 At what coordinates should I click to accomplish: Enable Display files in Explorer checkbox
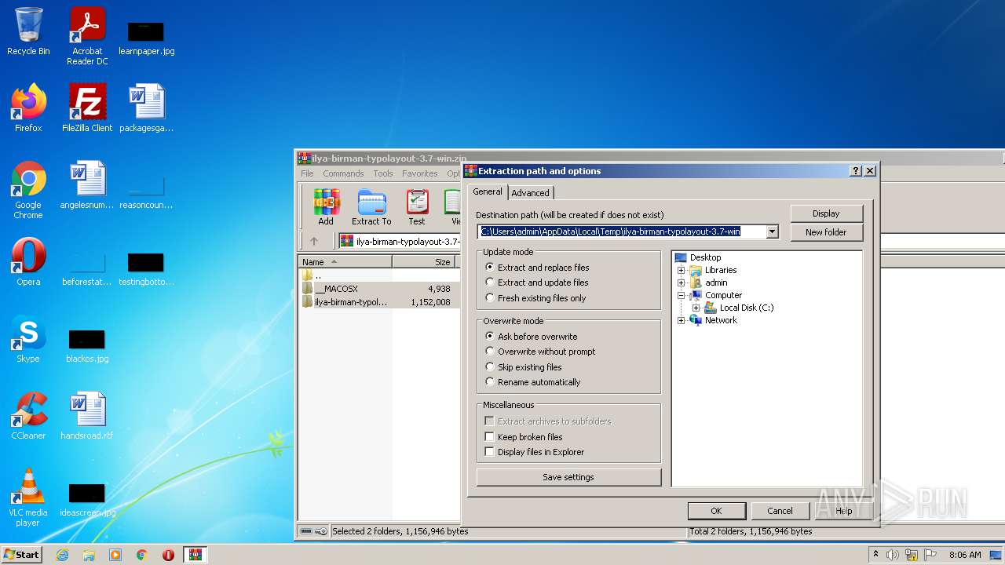tap(535, 452)
